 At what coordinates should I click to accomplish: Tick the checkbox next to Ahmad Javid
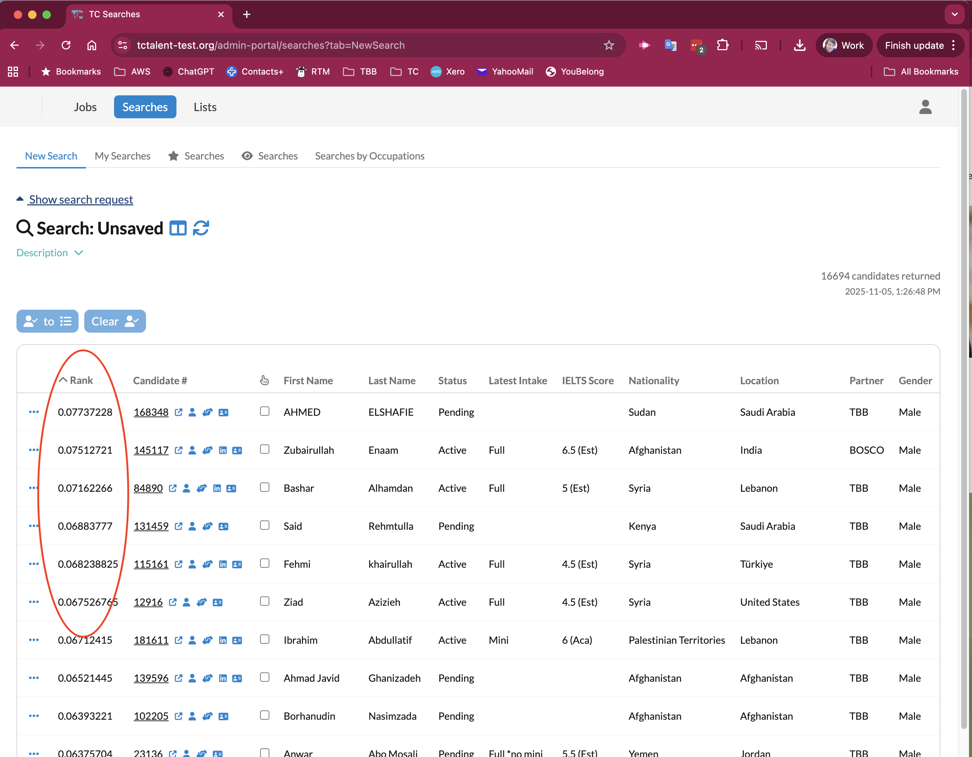click(x=265, y=677)
